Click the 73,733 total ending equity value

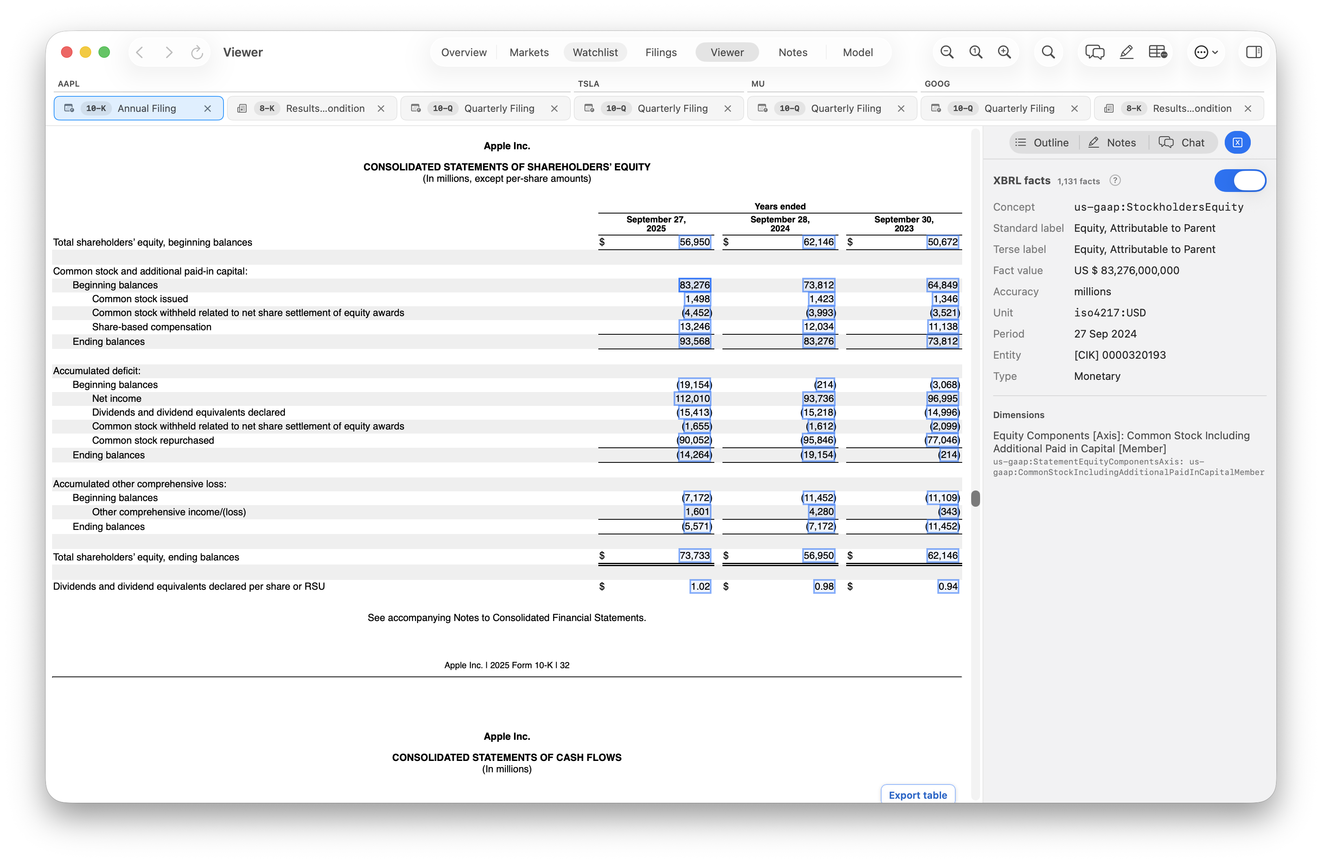click(694, 556)
